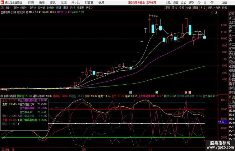Switch to 分时 chart period
Screen dimensions: 235x151
(x=8, y=8)
